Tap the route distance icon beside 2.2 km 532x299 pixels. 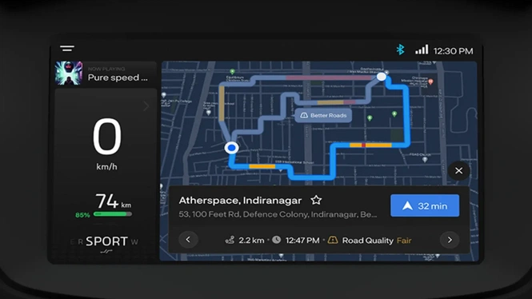click(230, 241)
